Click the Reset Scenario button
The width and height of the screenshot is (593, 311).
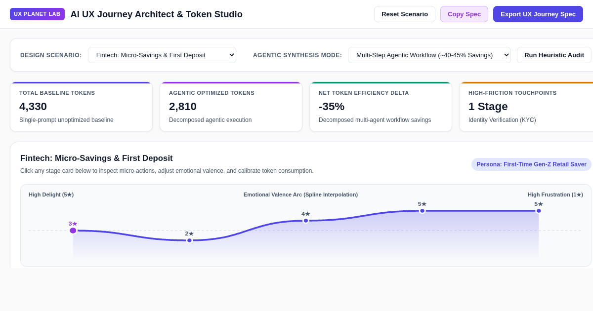pyautogui.click(x=405, y=14)
